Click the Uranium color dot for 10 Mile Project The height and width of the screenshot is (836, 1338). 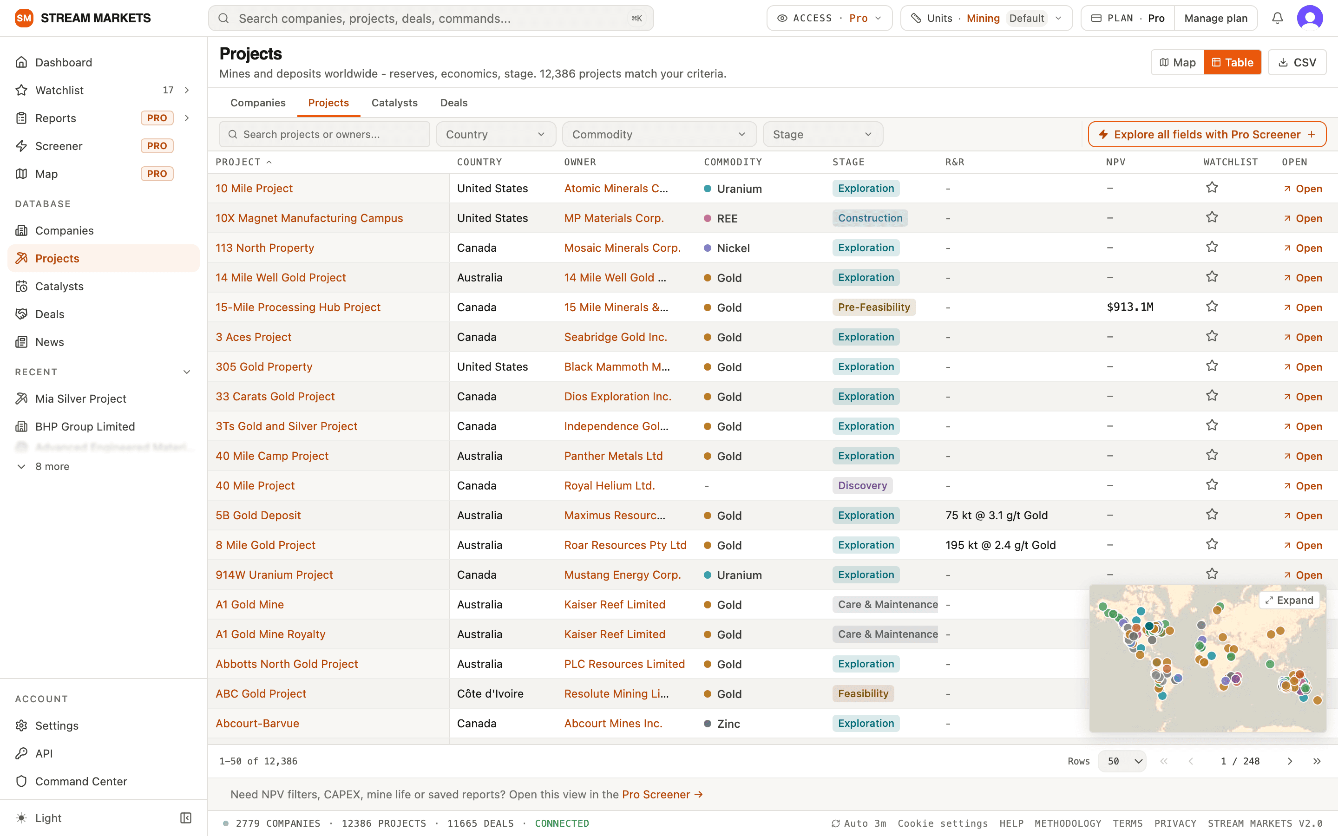[707, 189]
